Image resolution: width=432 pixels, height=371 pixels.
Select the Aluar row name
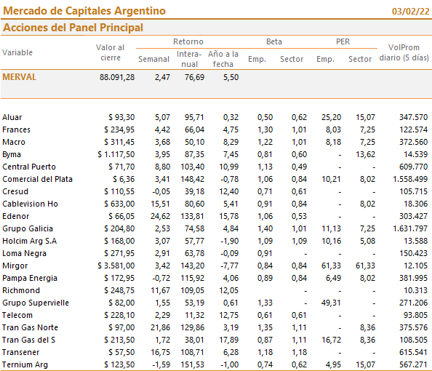click(12, 117)
